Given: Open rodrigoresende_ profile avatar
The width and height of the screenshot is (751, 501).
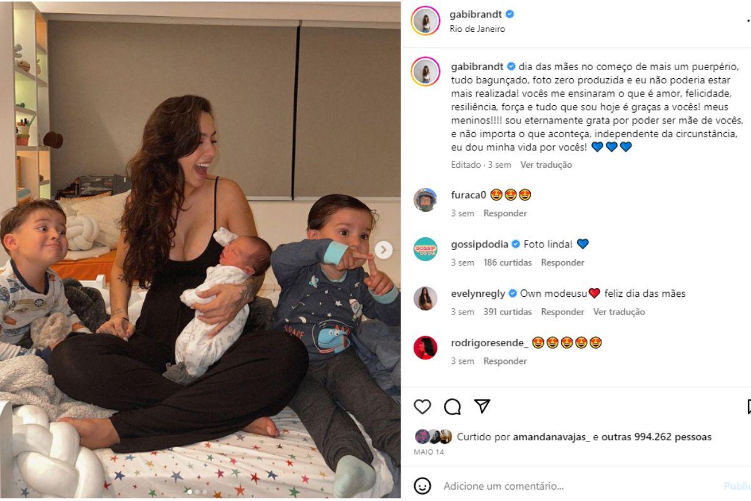Looking at the screenshot, I should [x=426, y=348].
